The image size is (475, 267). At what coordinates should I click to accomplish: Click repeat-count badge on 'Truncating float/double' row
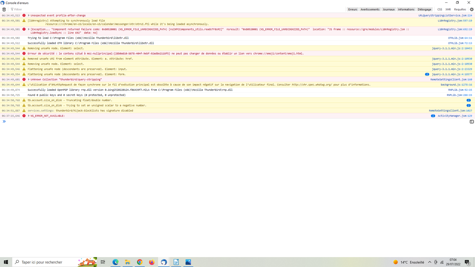pos(468,100)
